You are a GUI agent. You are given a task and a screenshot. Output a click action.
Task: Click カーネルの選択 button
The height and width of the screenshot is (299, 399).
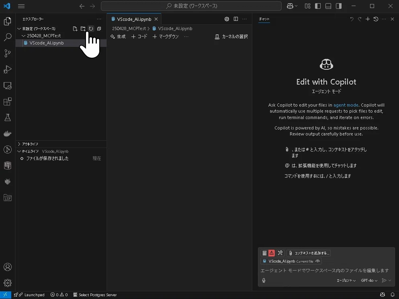(x=231, y=36)
